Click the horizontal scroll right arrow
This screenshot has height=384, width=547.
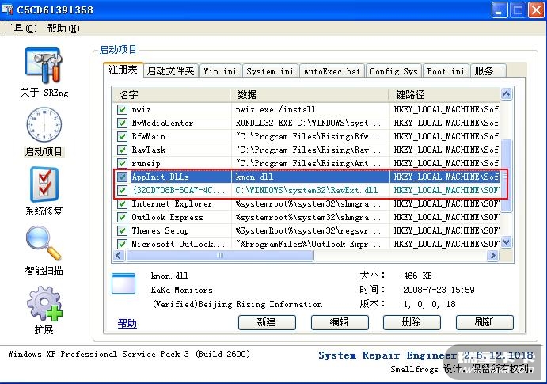click(x=492, y=255)
